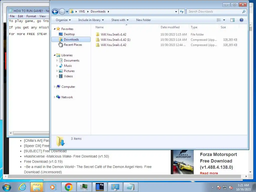
Task: Select Pictures library
Action: [x=69, y=71]
